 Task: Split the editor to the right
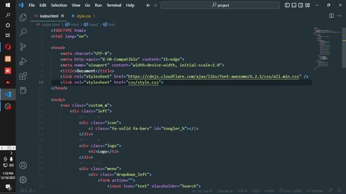point(331,16)
